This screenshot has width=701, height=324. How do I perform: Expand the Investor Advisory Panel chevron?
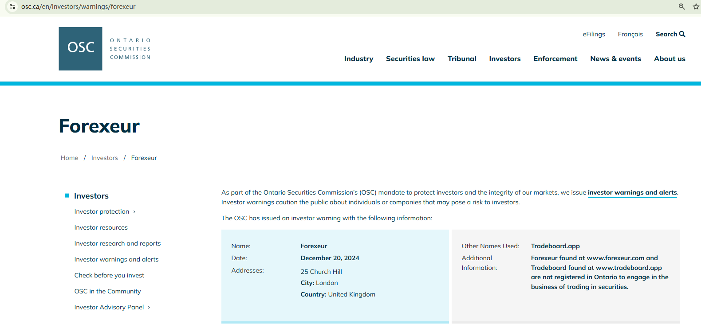pyautogui.click(x=149, y=308)
